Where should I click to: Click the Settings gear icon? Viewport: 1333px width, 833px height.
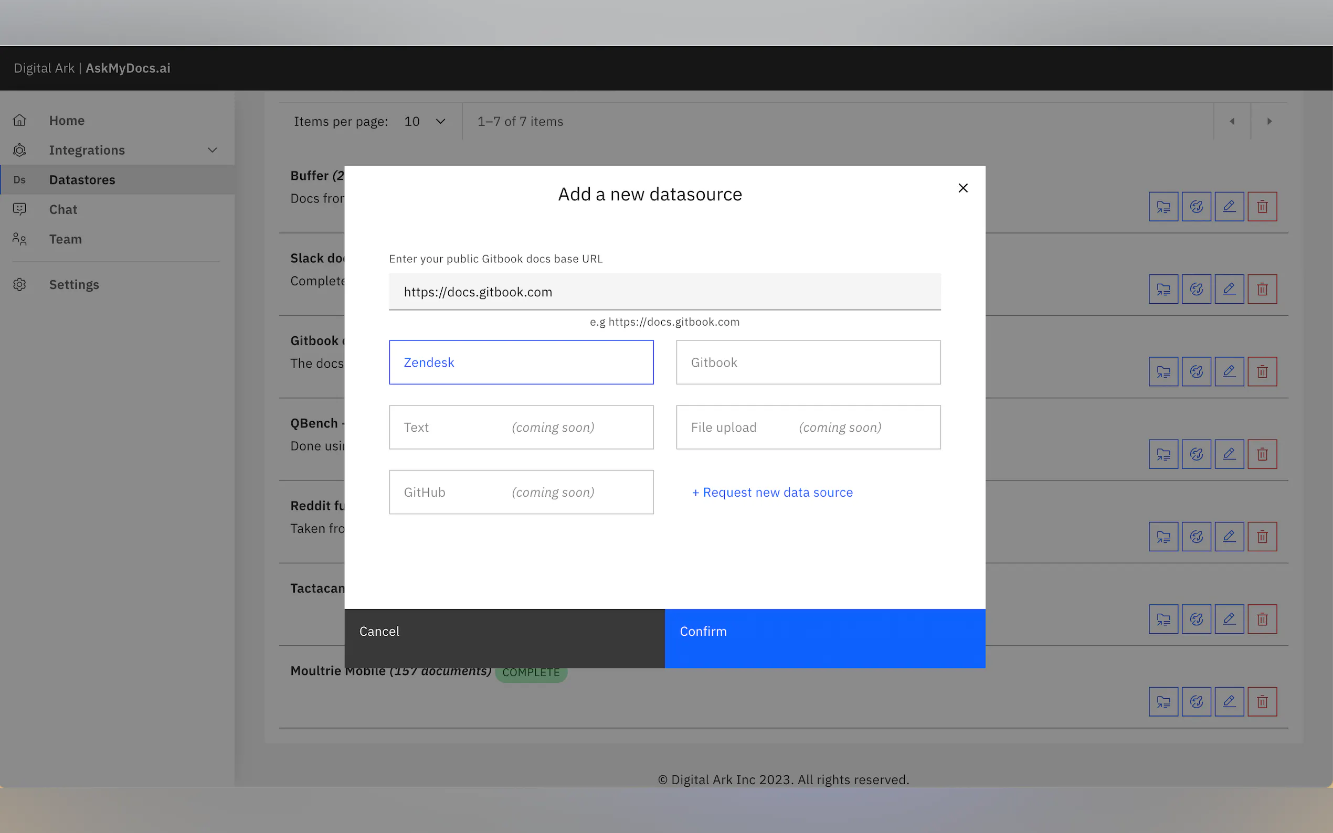tap(20, 284)
